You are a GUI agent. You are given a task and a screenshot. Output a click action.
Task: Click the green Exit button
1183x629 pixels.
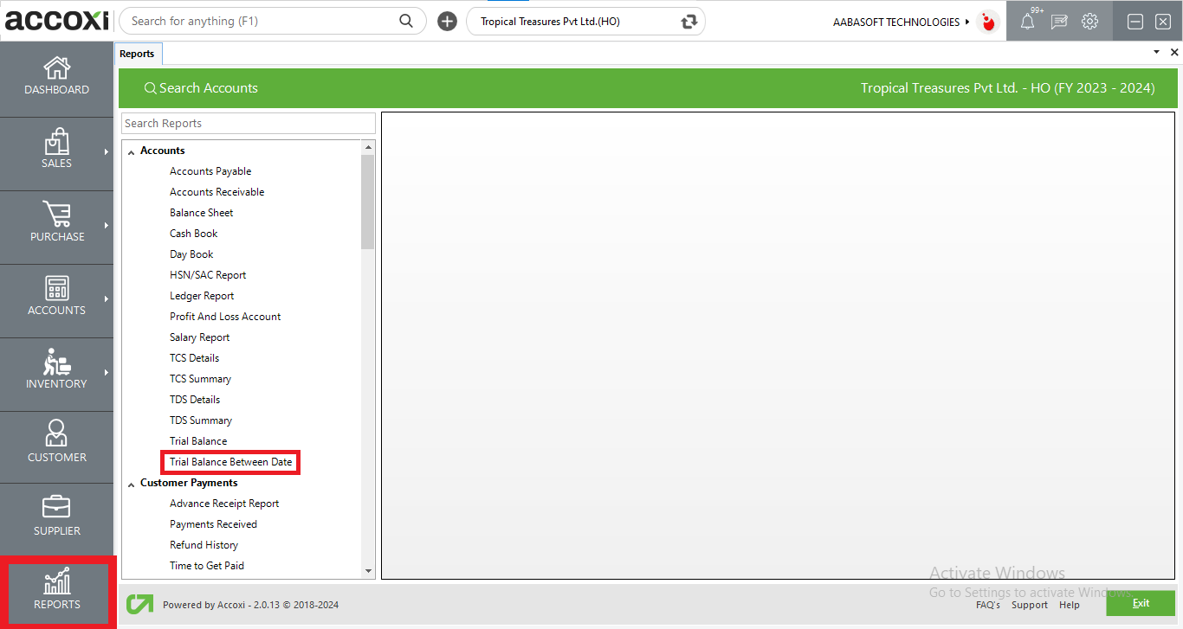coord(1141,603)
